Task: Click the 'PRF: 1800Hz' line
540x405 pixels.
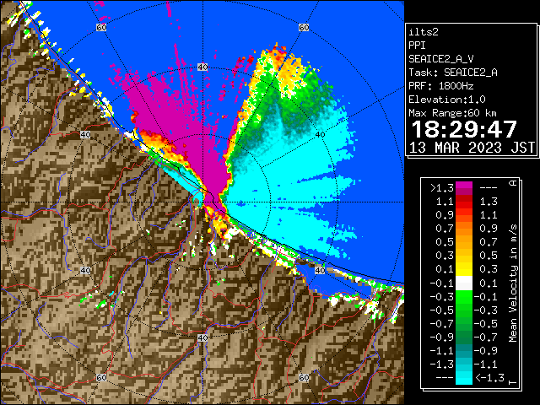Action: (441, 86)
